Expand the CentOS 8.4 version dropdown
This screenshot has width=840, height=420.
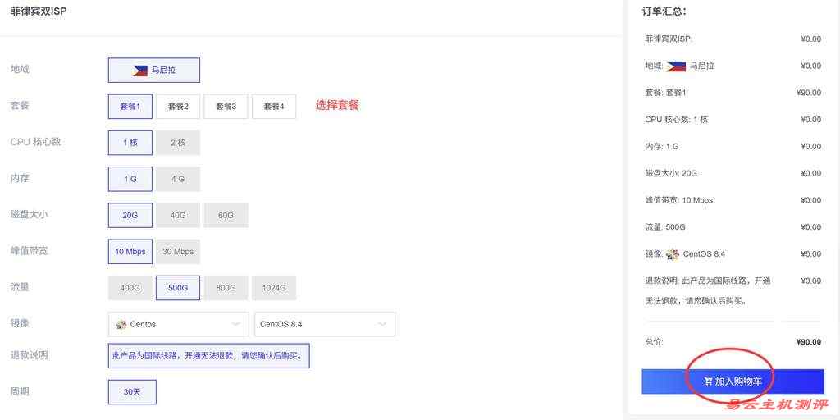[325, 324]
